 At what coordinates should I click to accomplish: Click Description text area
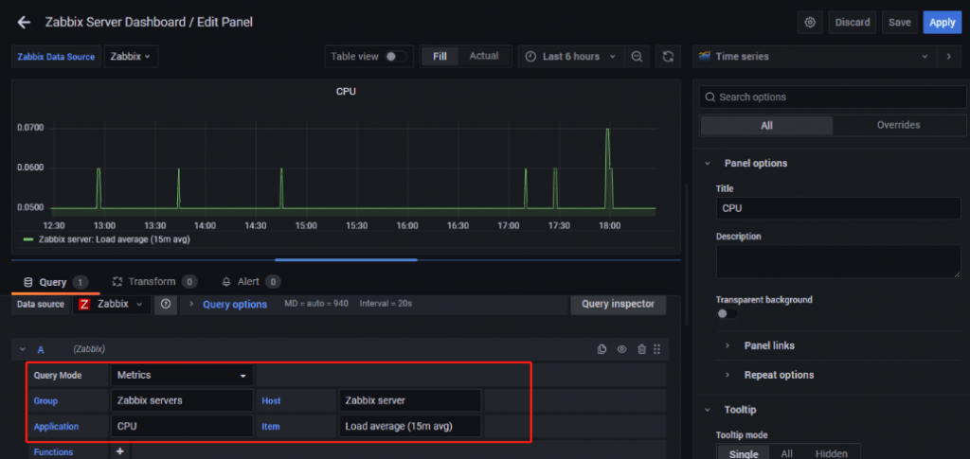pos(838,261)
